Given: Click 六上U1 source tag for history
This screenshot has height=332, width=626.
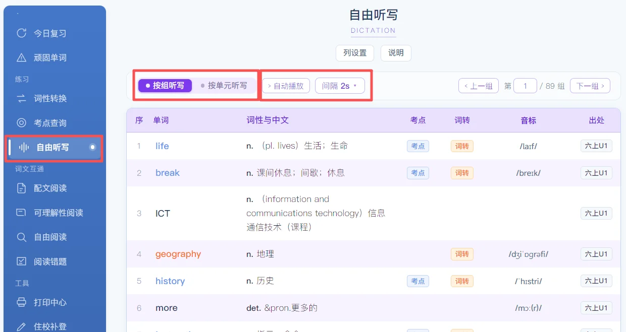Looking at the screenshot, I should 596,281.
